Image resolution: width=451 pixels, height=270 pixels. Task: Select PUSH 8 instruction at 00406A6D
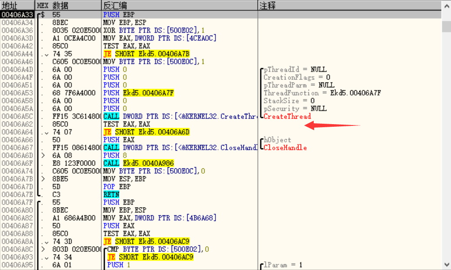(115, 155)
